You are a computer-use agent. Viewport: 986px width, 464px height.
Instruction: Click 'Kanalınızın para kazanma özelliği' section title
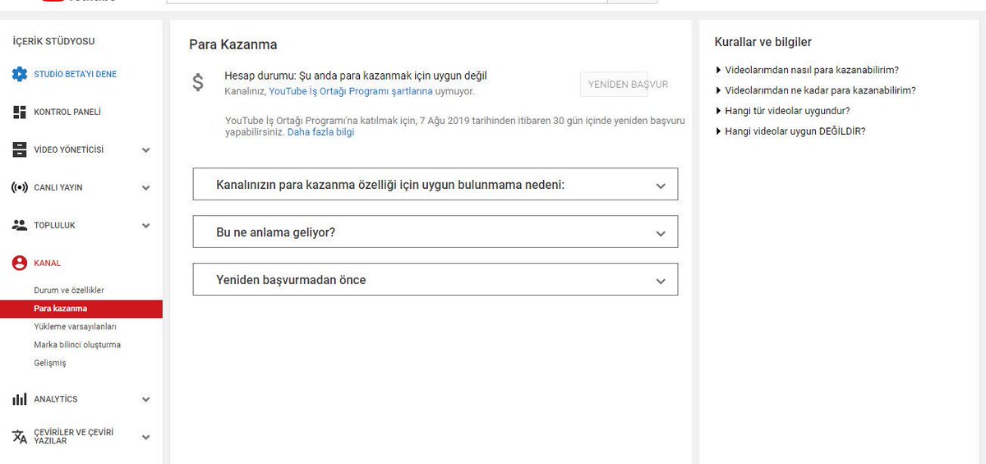(390, 185)
